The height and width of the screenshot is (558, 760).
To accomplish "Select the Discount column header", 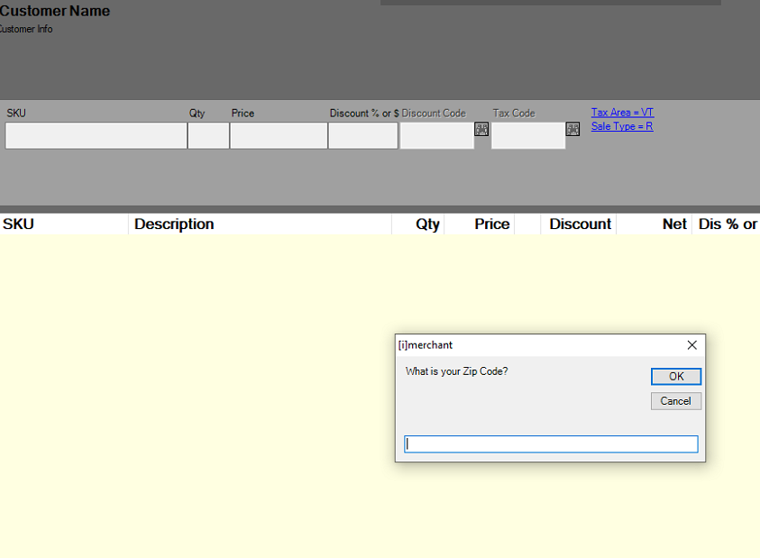I will (578, 224).
